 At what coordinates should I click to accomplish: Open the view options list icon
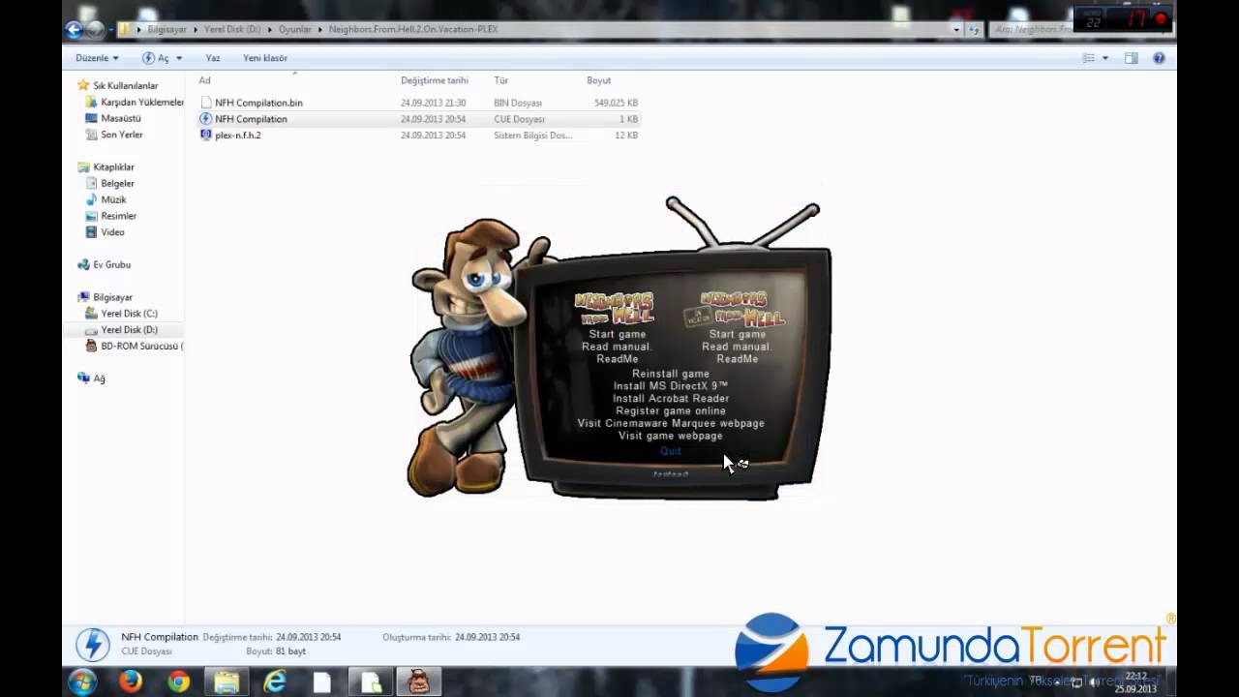tap(1089, 58)
